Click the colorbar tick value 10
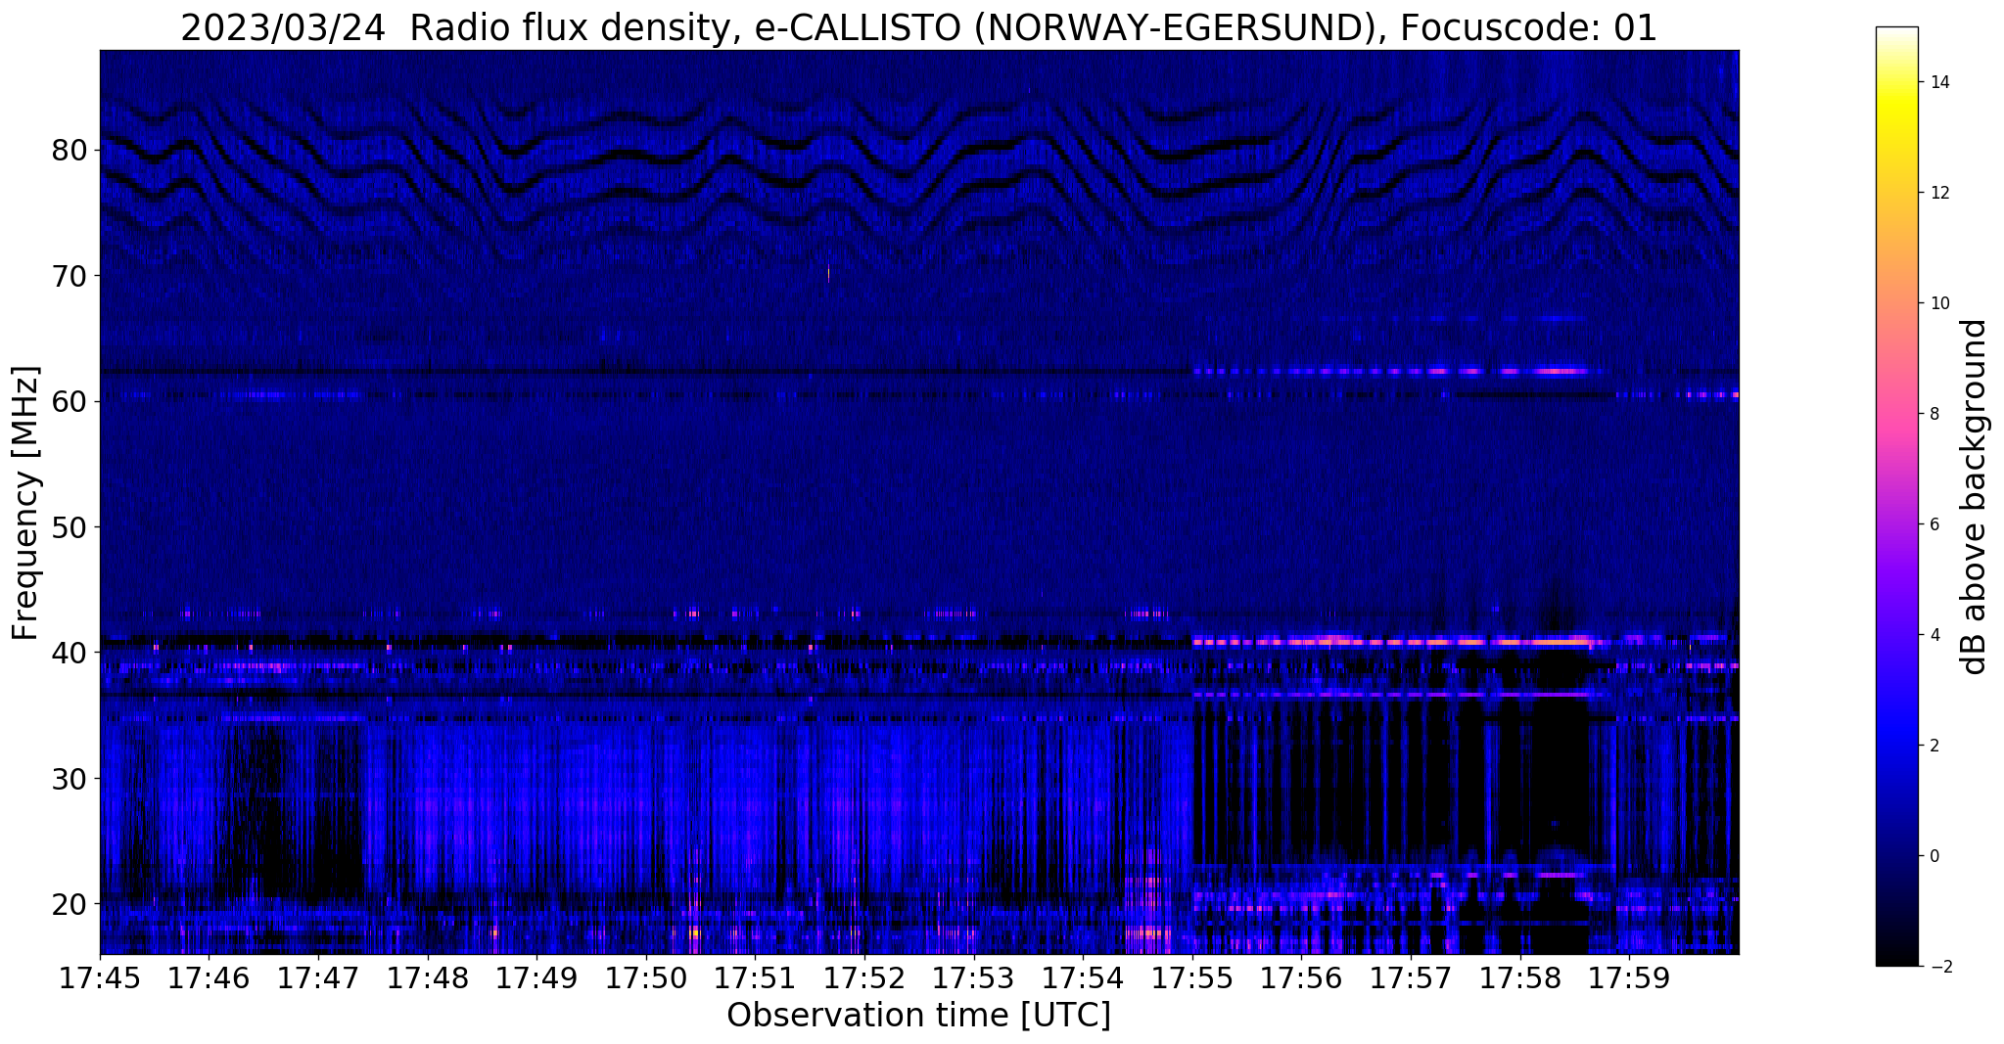The image size is (2004, 1044). pos(1939,303)
